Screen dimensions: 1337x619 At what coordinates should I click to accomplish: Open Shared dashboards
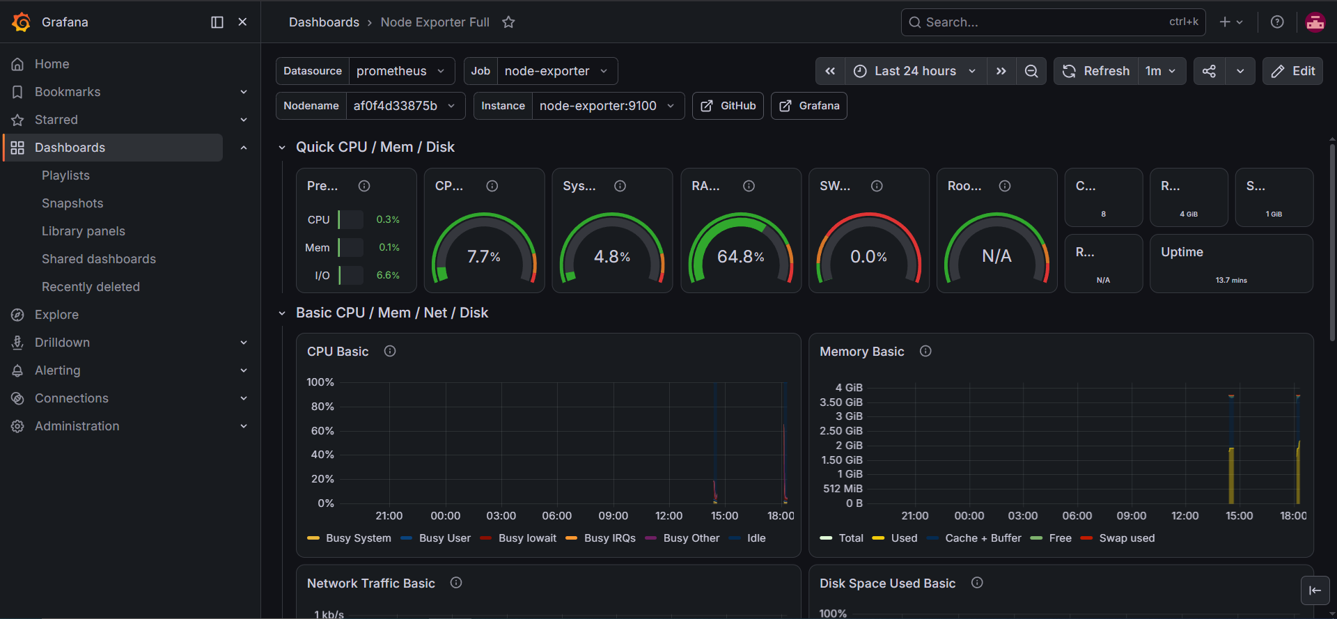99,259
